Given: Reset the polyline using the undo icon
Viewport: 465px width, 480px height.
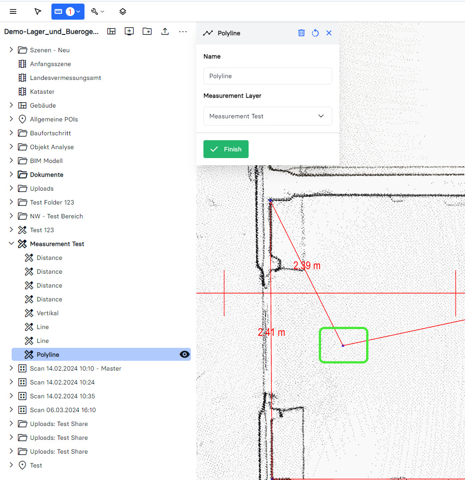Looking at the screenshot, I should [315, 33].
